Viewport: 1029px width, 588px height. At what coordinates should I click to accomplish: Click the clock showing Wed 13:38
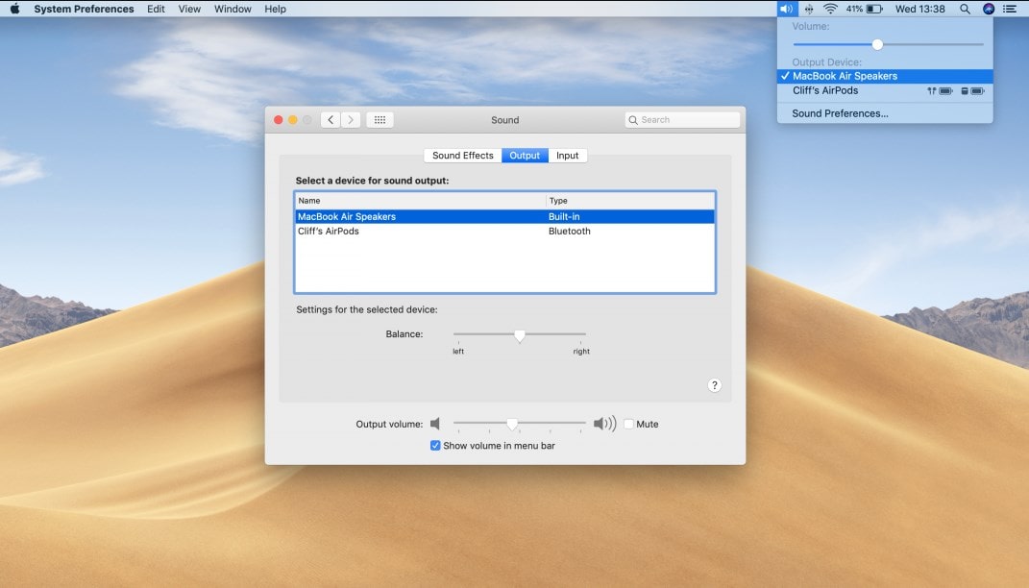920,9
